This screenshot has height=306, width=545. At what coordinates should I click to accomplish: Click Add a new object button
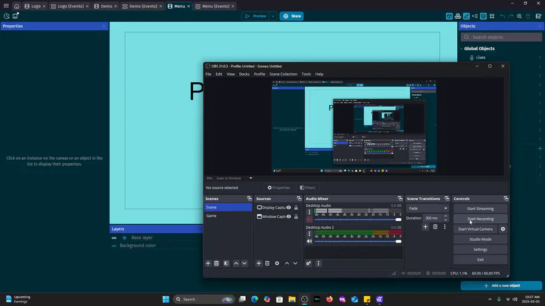[x=501, y=285]
